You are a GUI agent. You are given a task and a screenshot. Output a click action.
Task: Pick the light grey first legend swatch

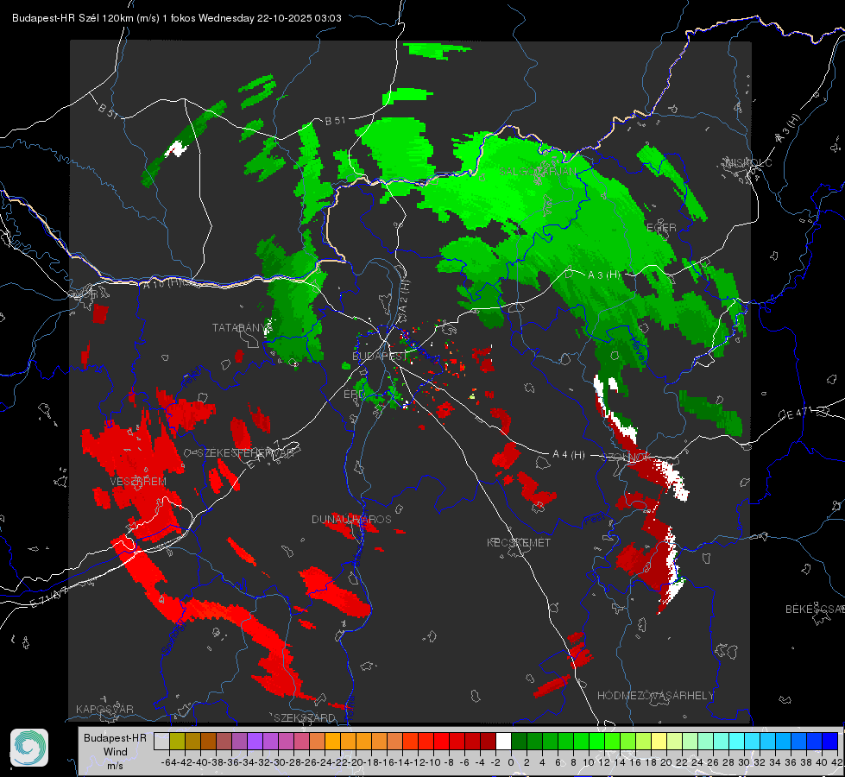click(x=161, y=741)
